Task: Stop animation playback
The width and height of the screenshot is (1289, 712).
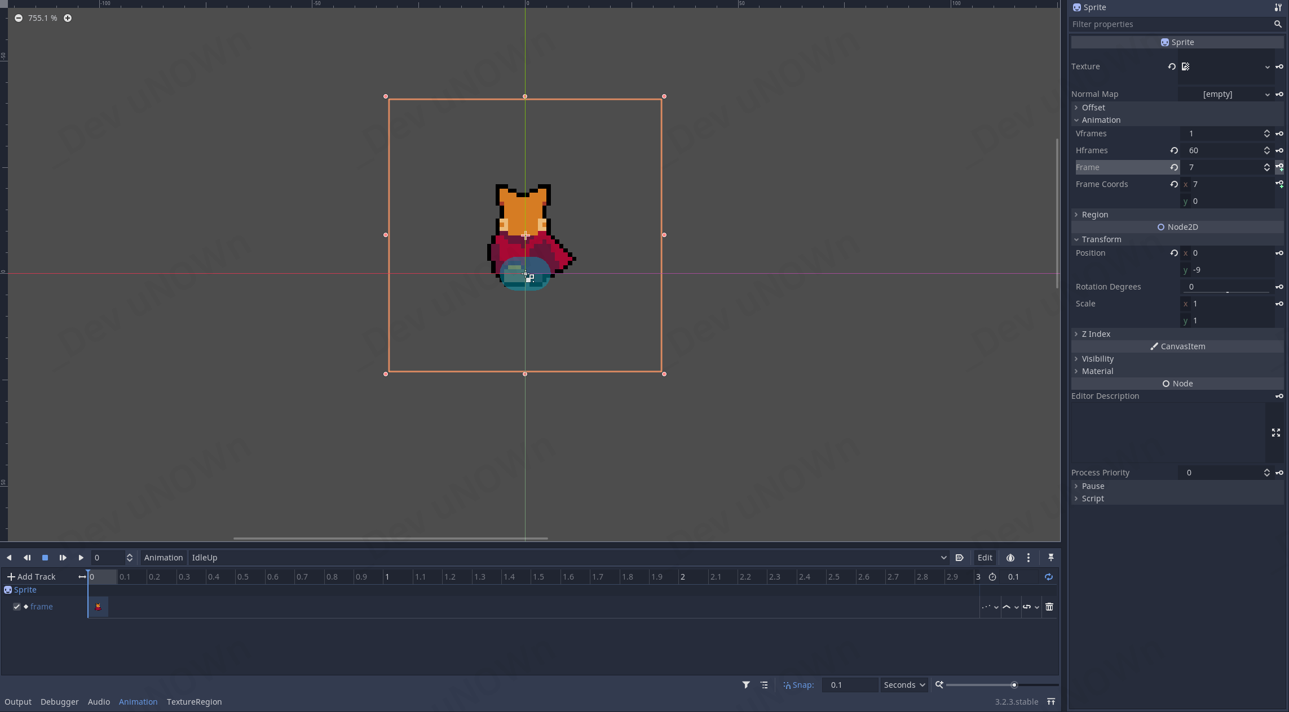Action: click(45, 558)
